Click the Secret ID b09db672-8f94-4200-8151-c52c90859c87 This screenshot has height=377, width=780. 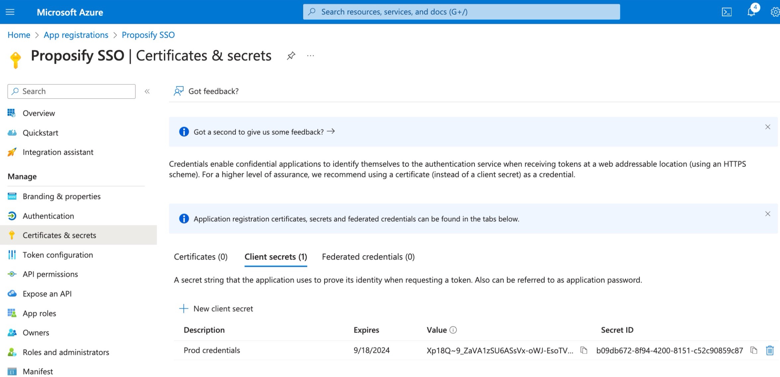click(669, 350)
